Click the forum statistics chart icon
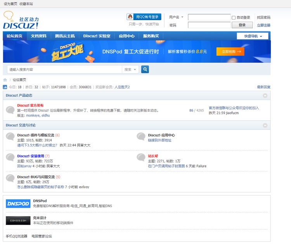The height and width of the screenshot is (245, 291). (5, 87)
